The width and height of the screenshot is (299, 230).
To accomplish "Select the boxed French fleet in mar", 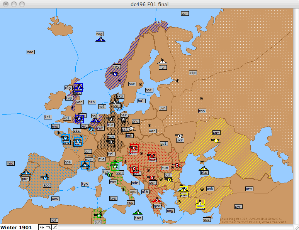I will pos(85,165).
